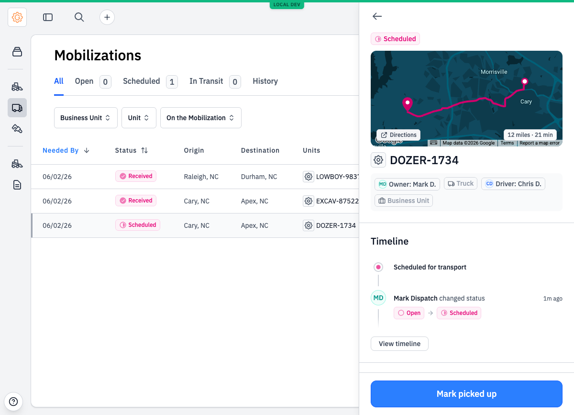Open the inventory stack sidebar icon

[17, 52]
